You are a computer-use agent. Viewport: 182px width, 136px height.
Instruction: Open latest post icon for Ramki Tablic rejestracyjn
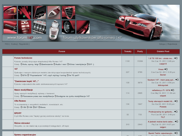176,133
